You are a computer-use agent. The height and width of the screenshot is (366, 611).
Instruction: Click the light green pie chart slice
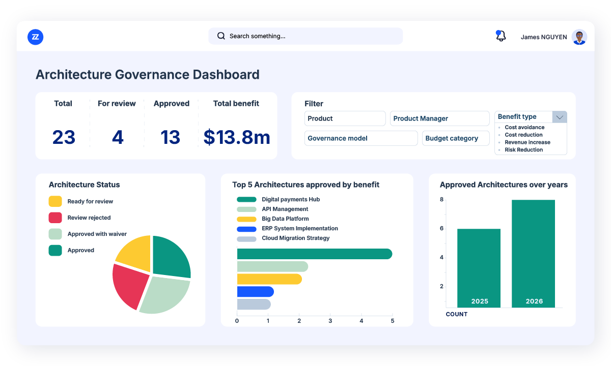pos(164,296)
